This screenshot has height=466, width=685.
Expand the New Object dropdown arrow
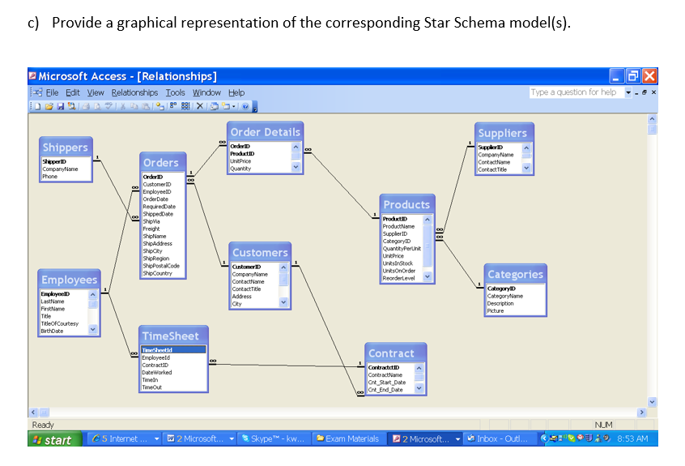pos(234,106)
